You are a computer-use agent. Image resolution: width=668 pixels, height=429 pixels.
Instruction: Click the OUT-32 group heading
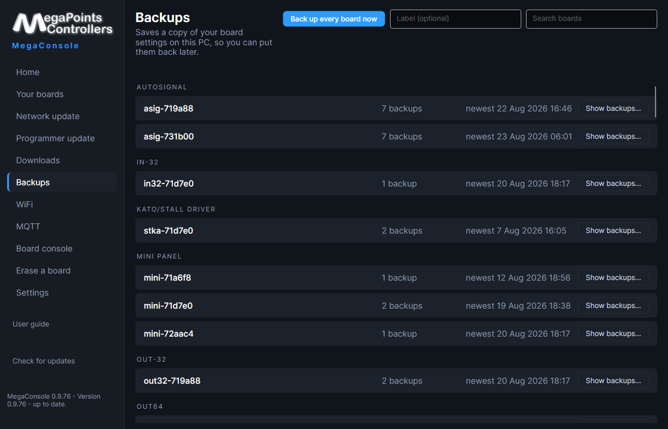coord(151,359)
